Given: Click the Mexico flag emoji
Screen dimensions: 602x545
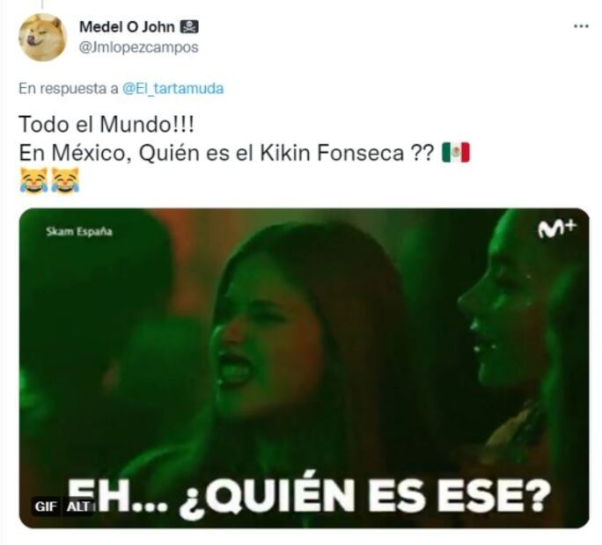Looking at the screenshot, I should tap(455, 153).
